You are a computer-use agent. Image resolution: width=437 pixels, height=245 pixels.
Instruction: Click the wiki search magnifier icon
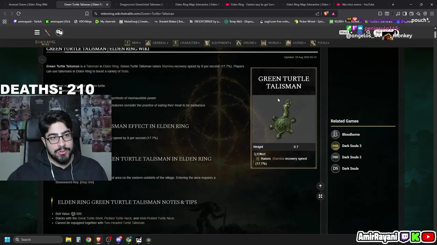pyautogui.click(x=368, y=33)
